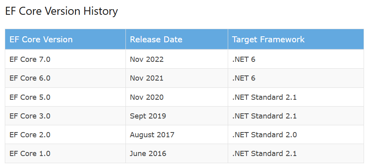Click .NET 6 in the EF Core 7.0 row
Screen dimensions: 368x168
(243, 59)
